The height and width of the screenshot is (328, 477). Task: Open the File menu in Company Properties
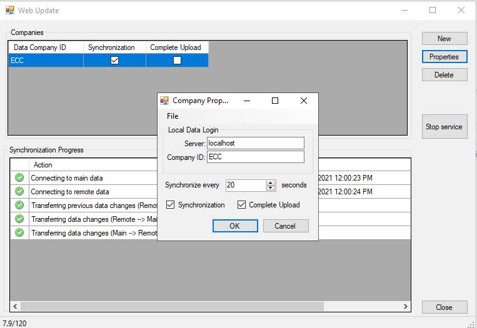coord(173,116)
